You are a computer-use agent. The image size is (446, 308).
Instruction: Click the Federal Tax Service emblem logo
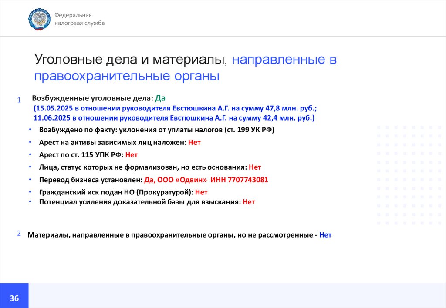pyautogui.click(x=39, y=19)
